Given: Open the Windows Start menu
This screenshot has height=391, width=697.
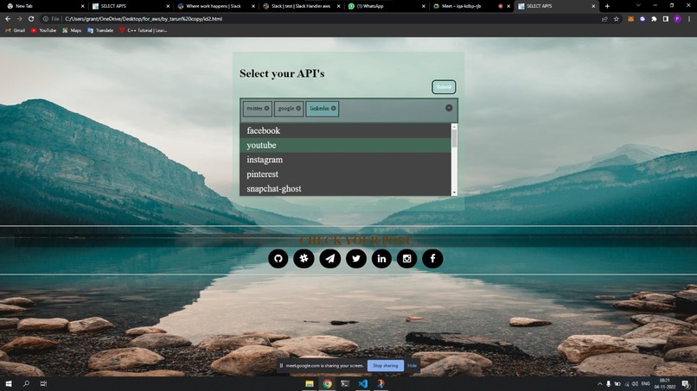Looking at the screenshot, I should coord(9,383).
